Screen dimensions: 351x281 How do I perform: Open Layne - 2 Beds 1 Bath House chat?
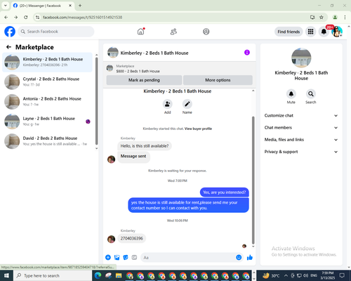(x=47, y=122)
